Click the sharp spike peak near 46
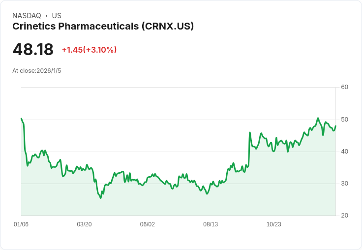Screen dimensions: 362x250 coord(250,132)
